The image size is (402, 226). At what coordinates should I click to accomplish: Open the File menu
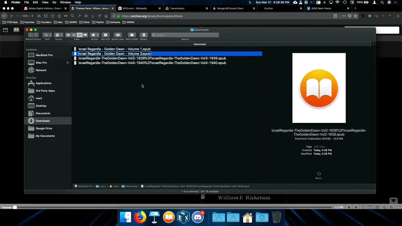pos(27,2)
